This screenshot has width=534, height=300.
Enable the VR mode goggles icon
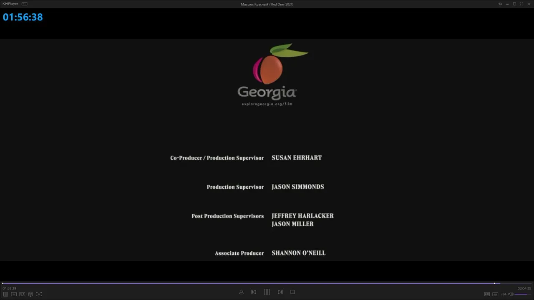pyautogui.click(x=22, y=294)
